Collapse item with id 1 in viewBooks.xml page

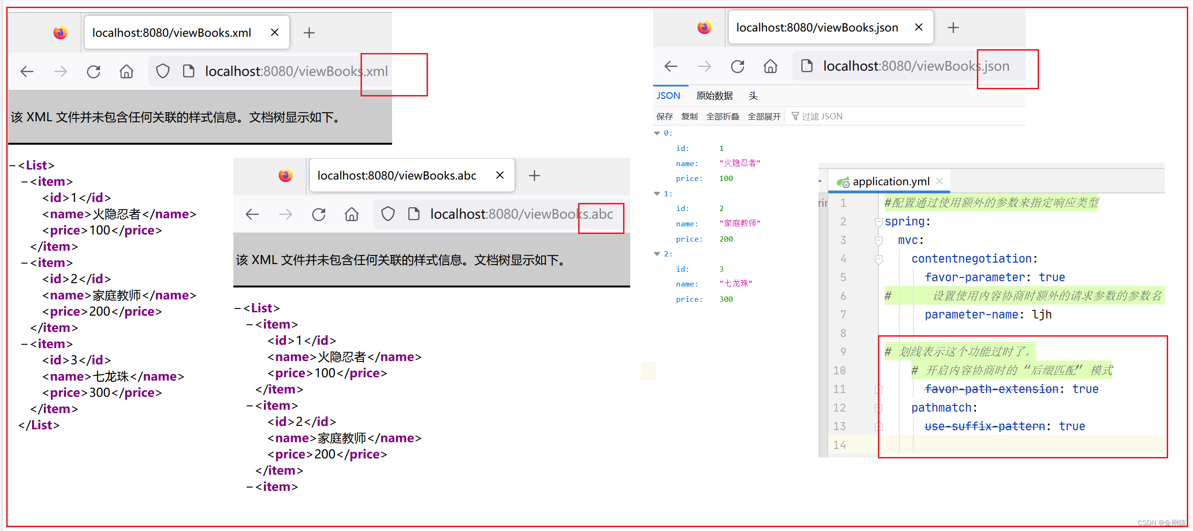24,182
